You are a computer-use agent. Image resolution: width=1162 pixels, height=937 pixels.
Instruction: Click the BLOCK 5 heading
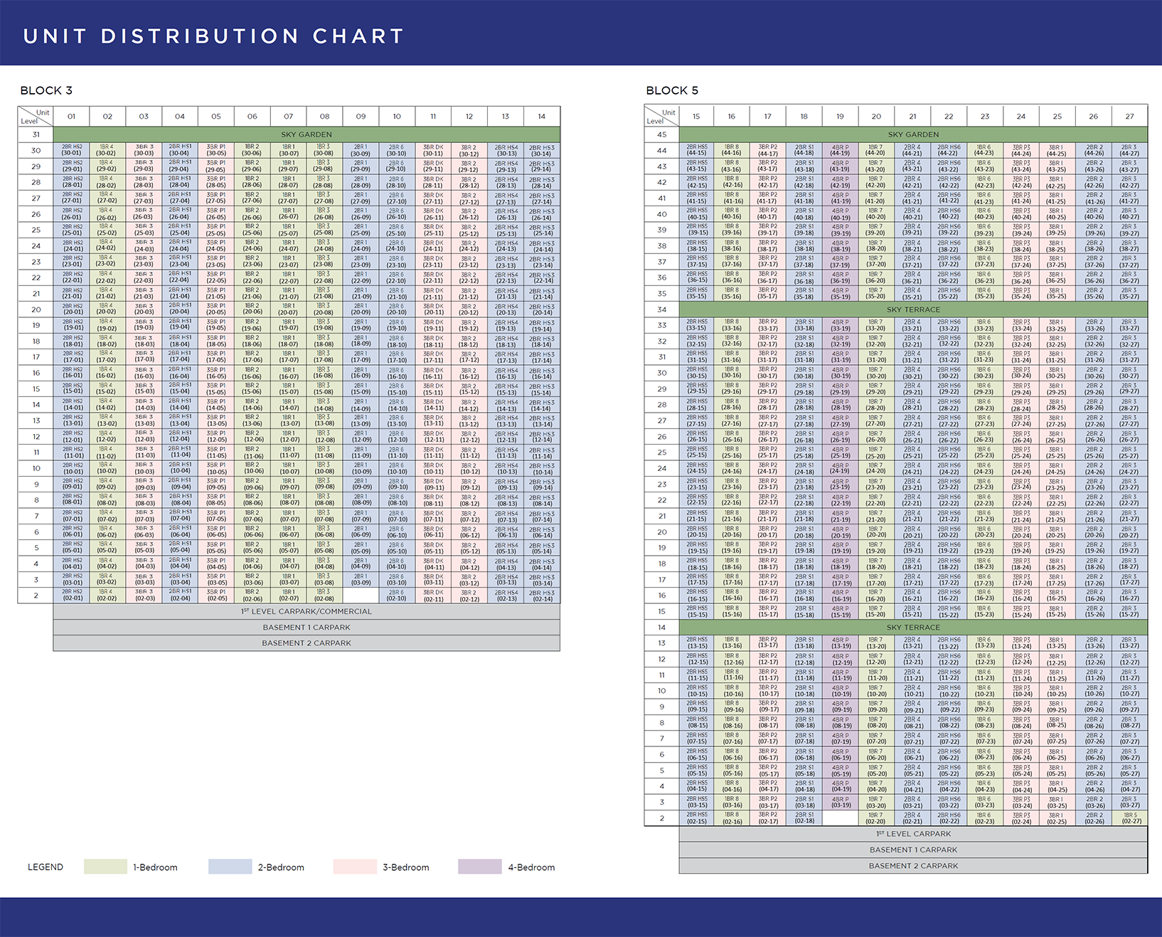[671, 90]
